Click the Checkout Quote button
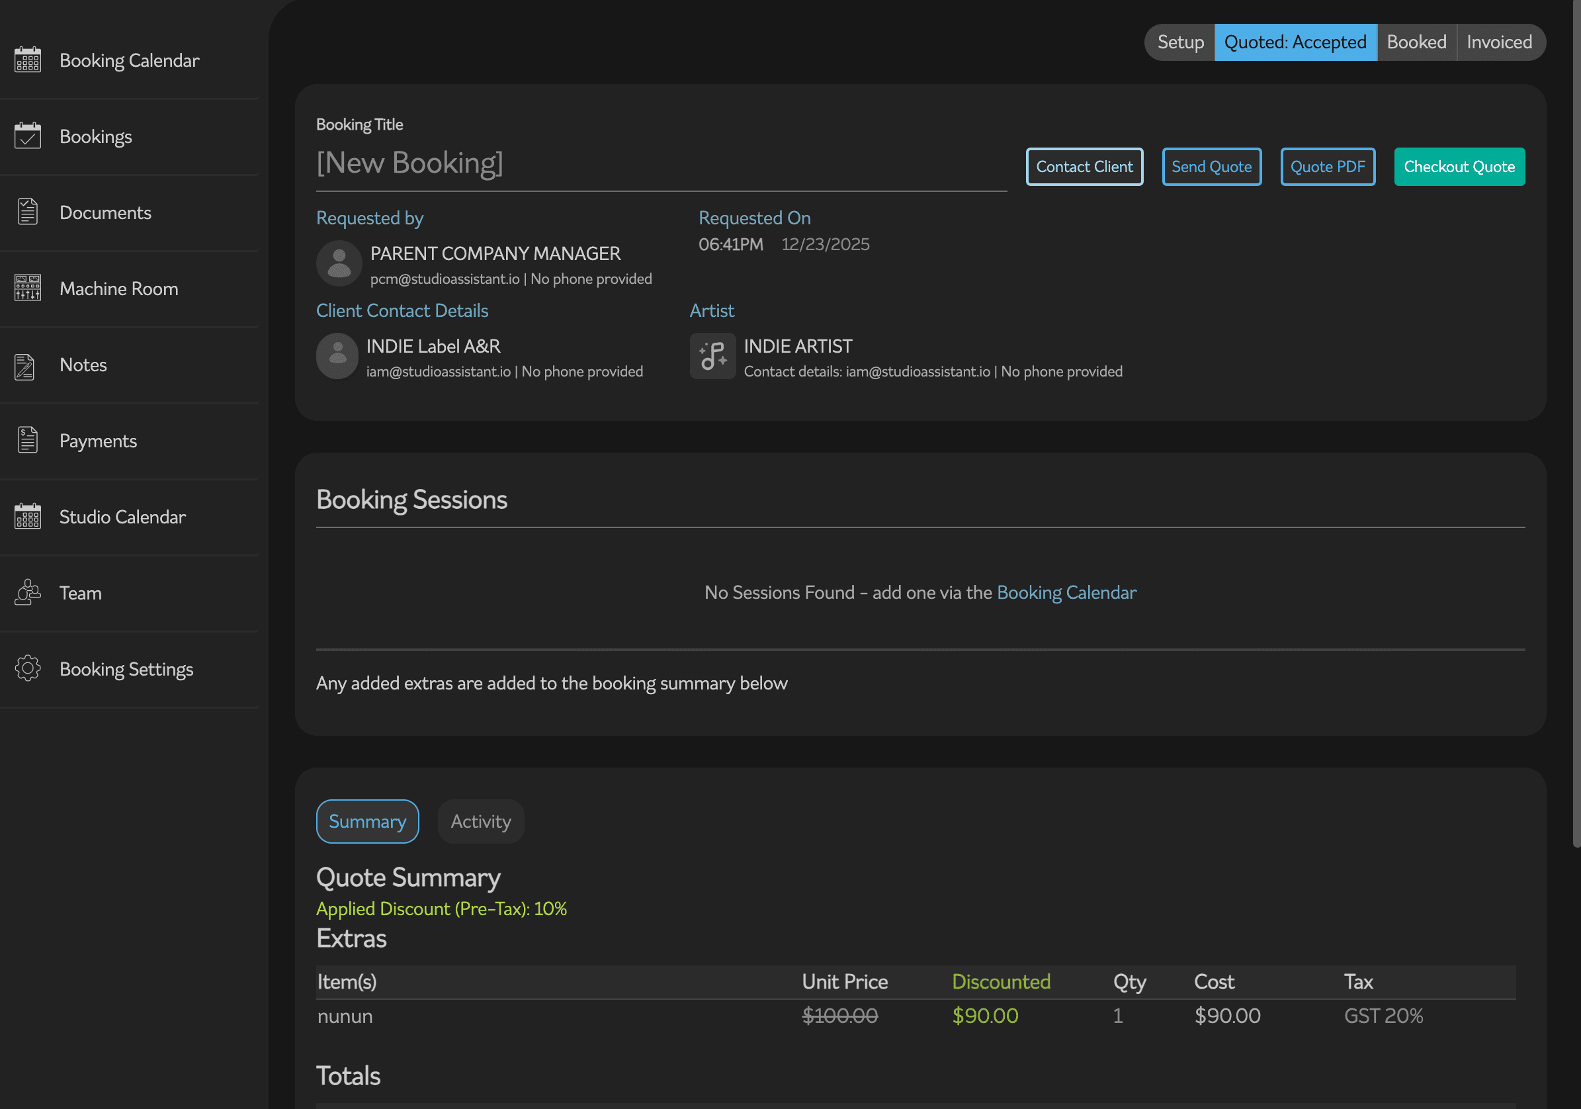1581x1109 pixels. point(1459,167)
